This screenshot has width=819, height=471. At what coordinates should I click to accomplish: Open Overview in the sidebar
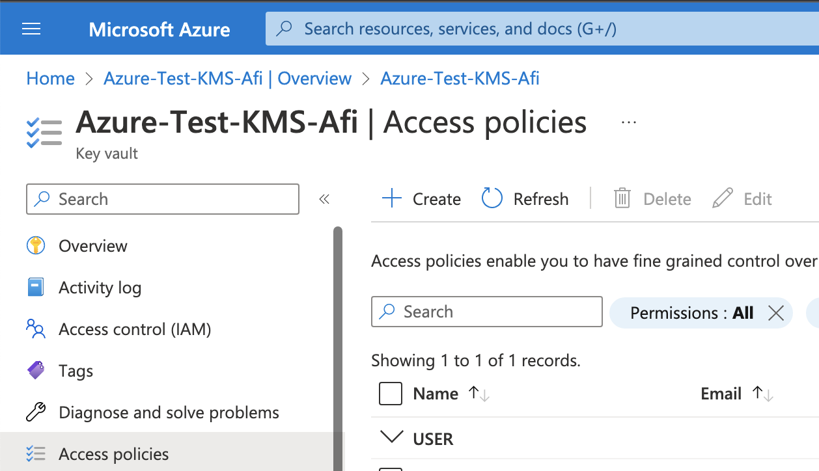93,246
